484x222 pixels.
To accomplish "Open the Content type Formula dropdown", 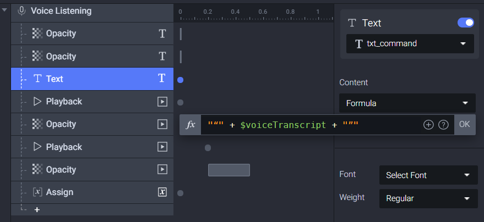I will pos(407,103).
